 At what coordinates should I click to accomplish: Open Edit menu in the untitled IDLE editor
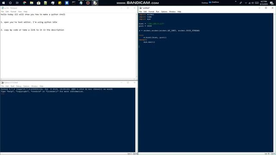pyautogui.click(x=145, y=12)
